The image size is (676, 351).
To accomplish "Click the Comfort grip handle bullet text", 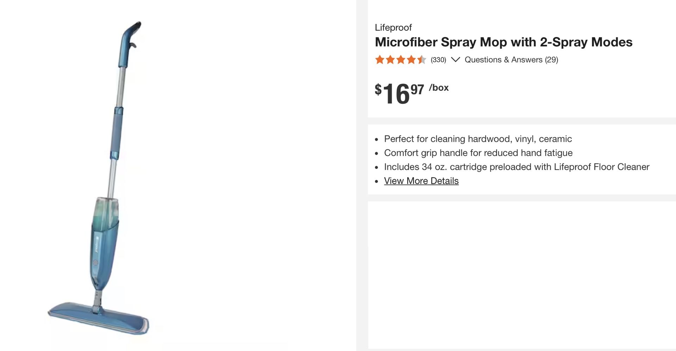I will coord(478,153).
